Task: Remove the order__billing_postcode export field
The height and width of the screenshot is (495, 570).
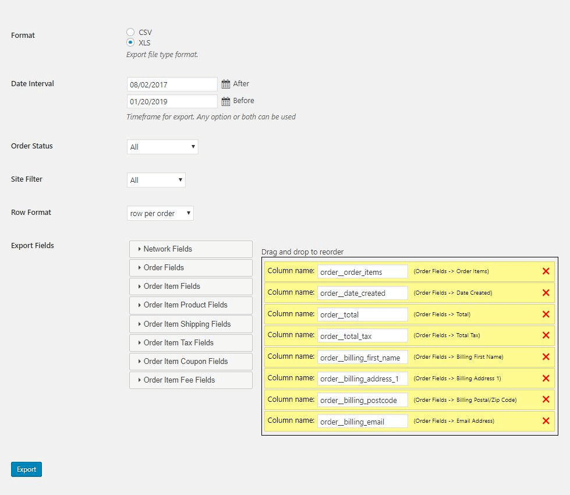Action: coord(546,399)
